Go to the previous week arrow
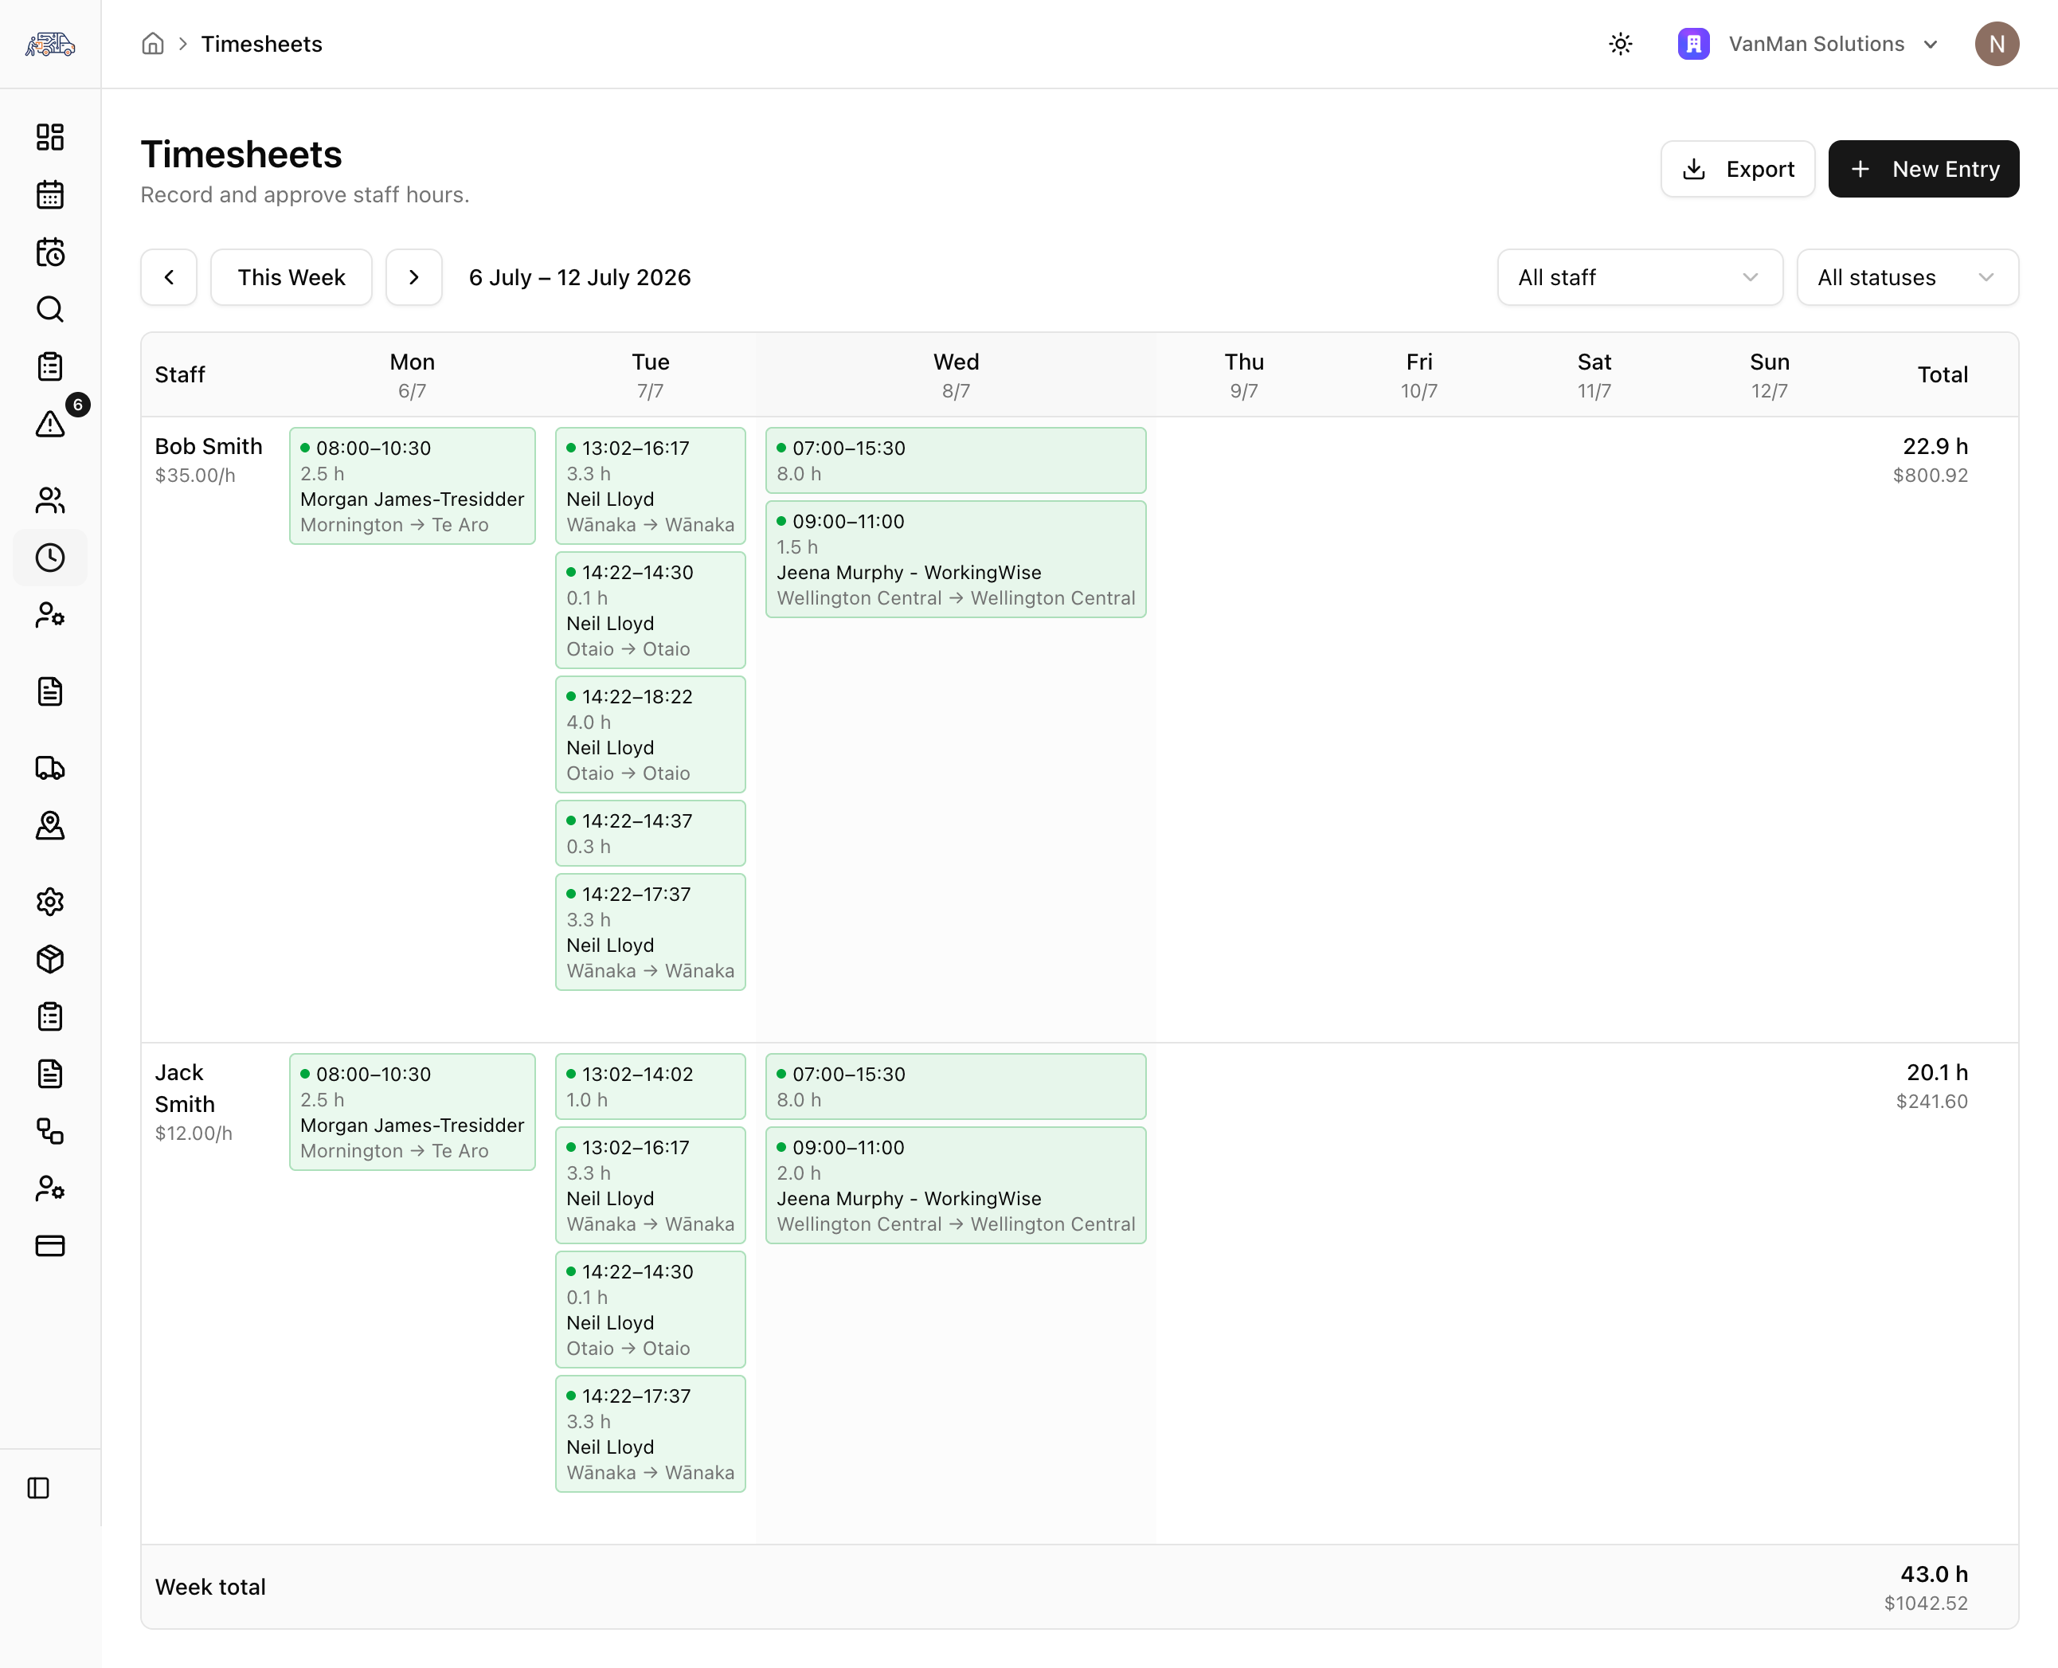The height and width of the screenshot is (1668, 2058). click(169, 278)
